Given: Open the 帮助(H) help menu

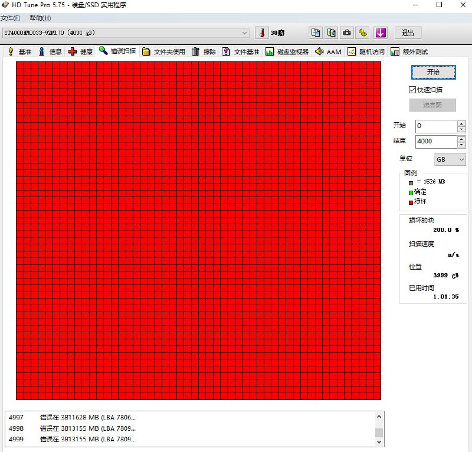Looking at the screenshot, I should point(40,18).
